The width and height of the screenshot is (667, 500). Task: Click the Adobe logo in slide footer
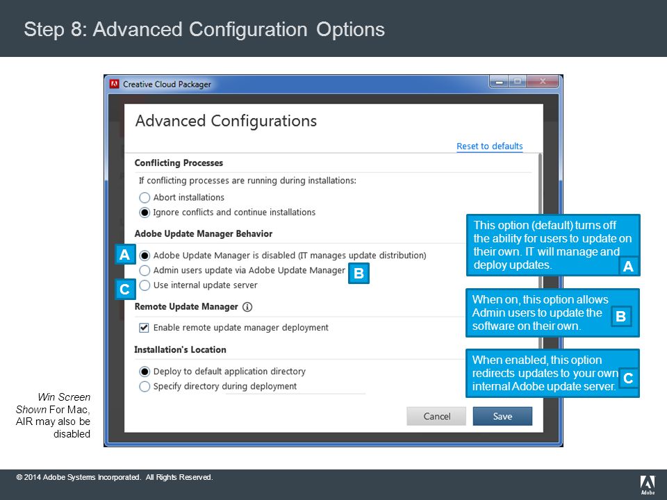[648, 485]
